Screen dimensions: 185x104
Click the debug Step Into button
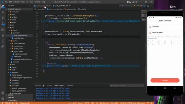click(x=129, y=6)
